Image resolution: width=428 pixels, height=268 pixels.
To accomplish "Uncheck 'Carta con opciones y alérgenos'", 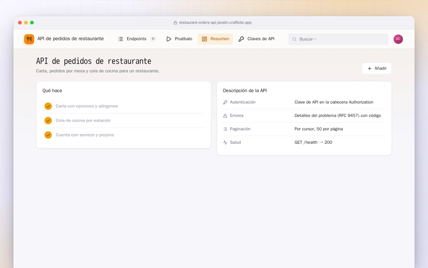I will pyautogui.click(x=48, y=106).
